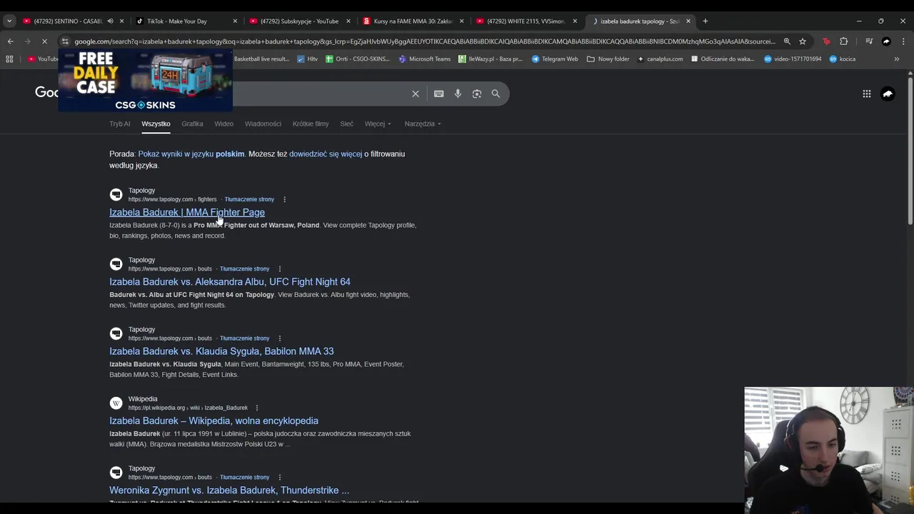Image resolution: width=914 pixels, height=514 pixels.
Task: Click the dowiedzieć się więcej link
Action: [326, 154]
